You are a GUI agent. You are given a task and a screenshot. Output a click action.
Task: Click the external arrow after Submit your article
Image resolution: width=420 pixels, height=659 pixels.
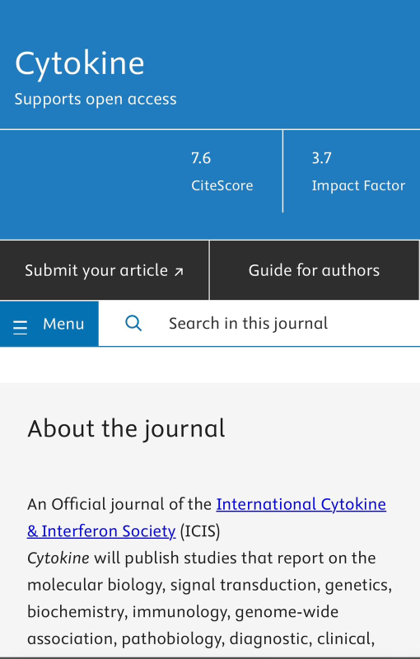pyautogui.click(x=179, y=272)
